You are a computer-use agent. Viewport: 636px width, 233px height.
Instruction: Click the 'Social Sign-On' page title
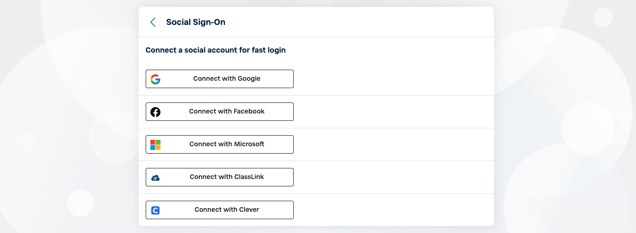tap(196, 22)
